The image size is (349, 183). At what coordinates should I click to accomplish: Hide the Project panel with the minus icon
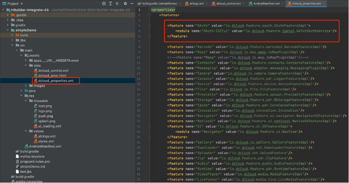coord(132,4)
